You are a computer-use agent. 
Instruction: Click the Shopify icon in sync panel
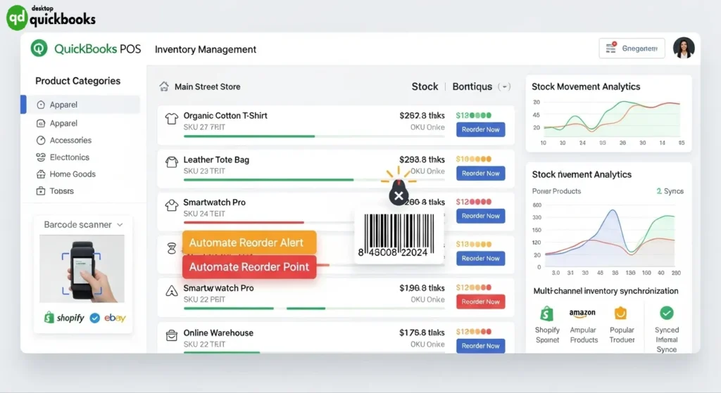(x=546, y=313)
